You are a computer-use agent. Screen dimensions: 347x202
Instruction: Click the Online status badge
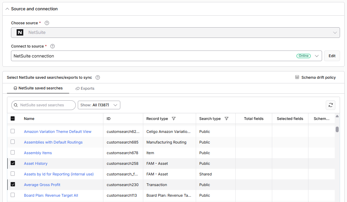[303, 56]
